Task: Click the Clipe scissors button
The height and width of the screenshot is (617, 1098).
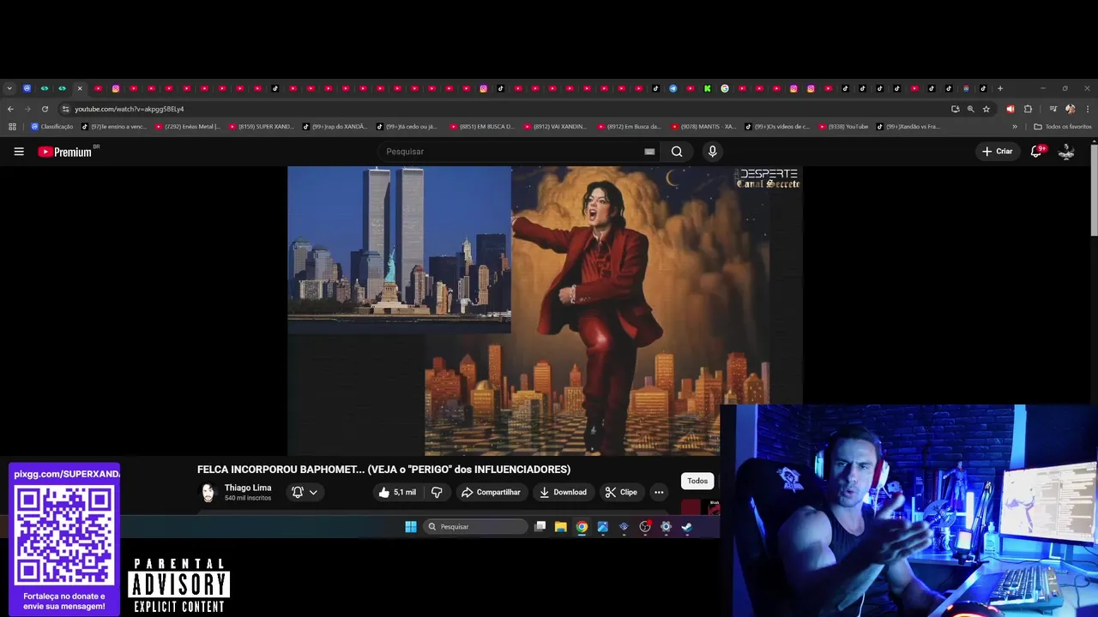Action: (621, 492)
